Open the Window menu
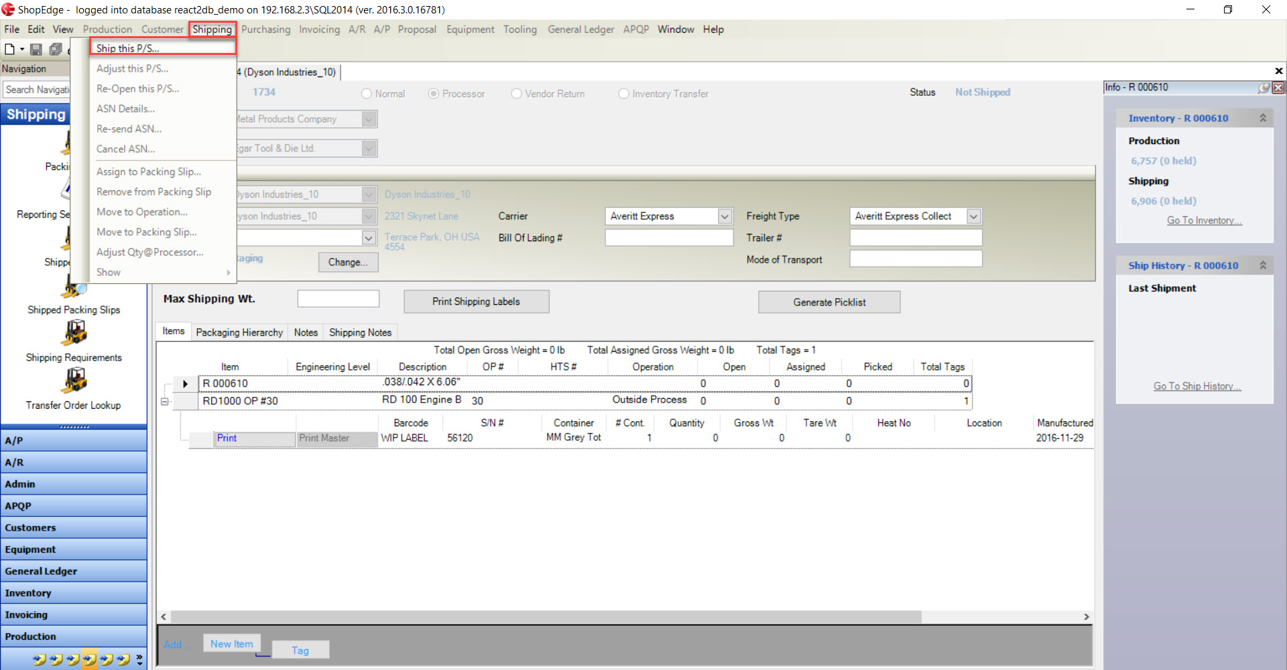This screenshot has width=1287, height=670. (x=676, y=29)
